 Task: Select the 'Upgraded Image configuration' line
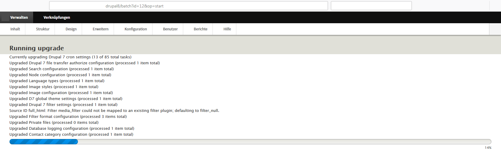pos(61,93)
